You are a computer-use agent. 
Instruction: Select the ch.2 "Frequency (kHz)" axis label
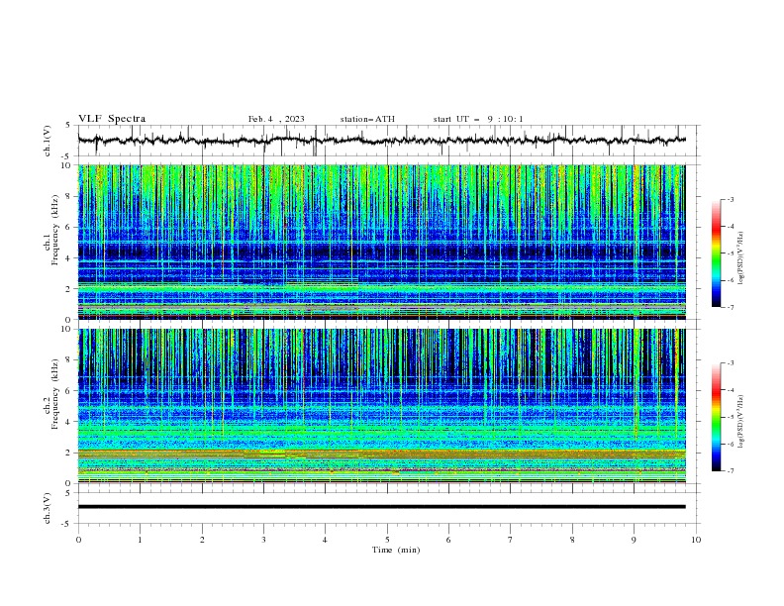[x=55, y=394]
